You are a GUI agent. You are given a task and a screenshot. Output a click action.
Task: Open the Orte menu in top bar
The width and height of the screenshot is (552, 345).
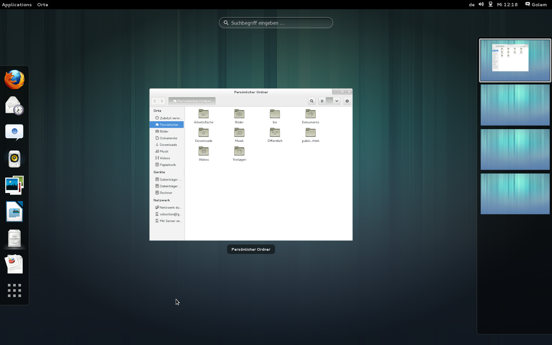click(42, 5)
